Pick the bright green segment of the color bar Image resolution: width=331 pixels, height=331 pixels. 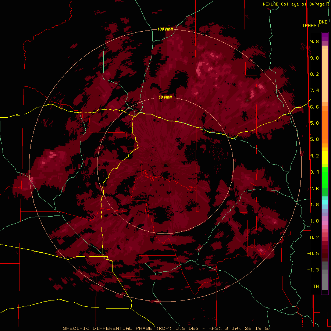pos(325,178)
